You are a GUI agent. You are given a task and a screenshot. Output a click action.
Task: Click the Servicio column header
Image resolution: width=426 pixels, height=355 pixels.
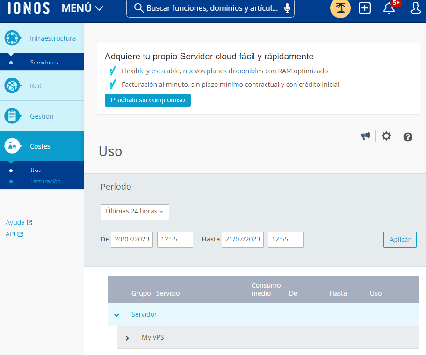[x=167, y=293]
